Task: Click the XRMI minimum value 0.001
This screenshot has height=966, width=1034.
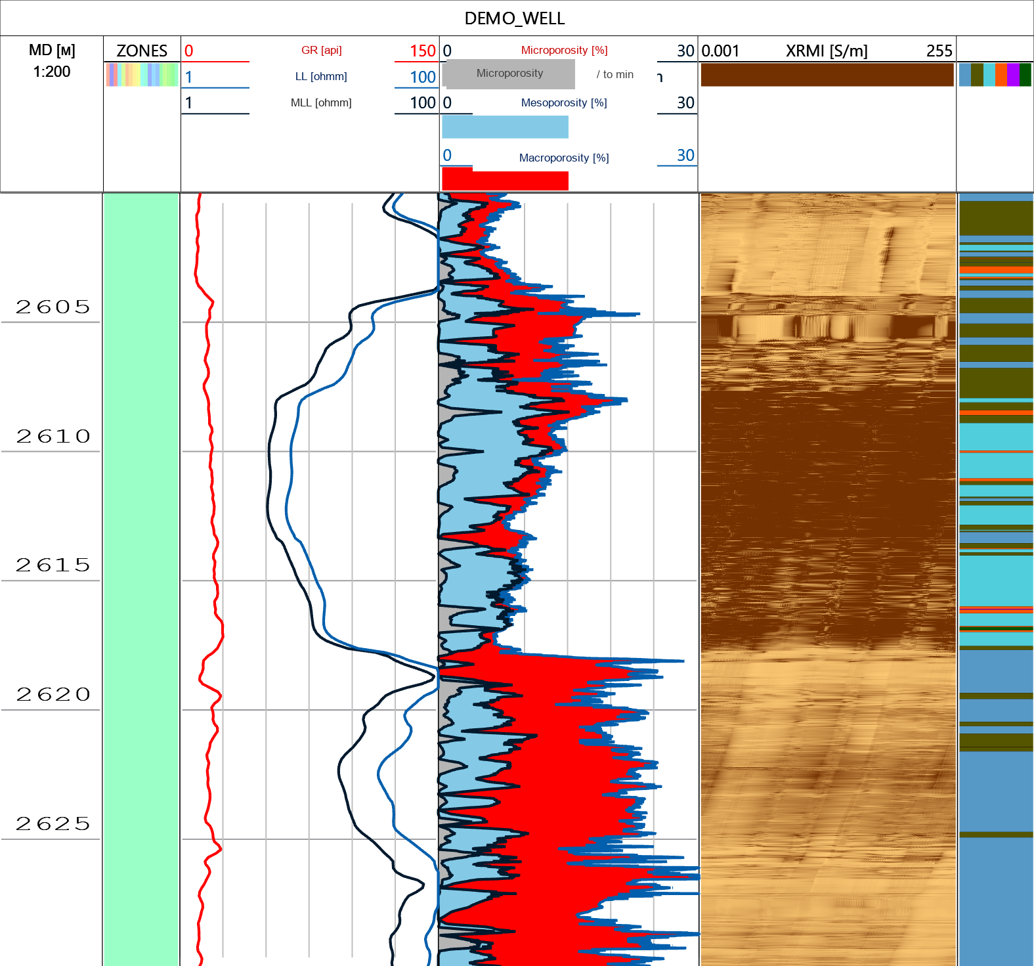Action: pos(720,51)
